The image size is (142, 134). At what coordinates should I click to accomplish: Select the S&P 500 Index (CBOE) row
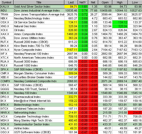pos(71,69)
